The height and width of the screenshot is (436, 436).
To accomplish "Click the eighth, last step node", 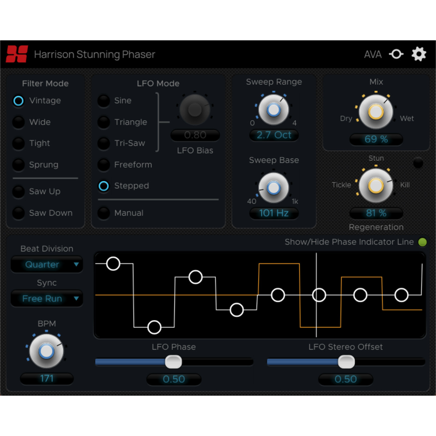I will 401,295.
